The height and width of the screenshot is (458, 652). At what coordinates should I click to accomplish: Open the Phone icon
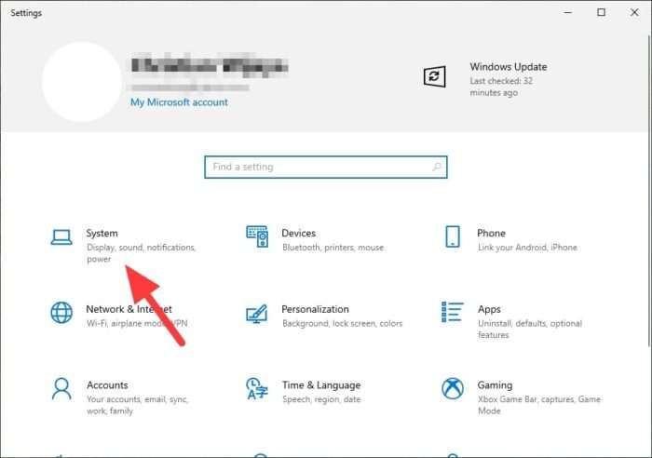click(453, 236)
